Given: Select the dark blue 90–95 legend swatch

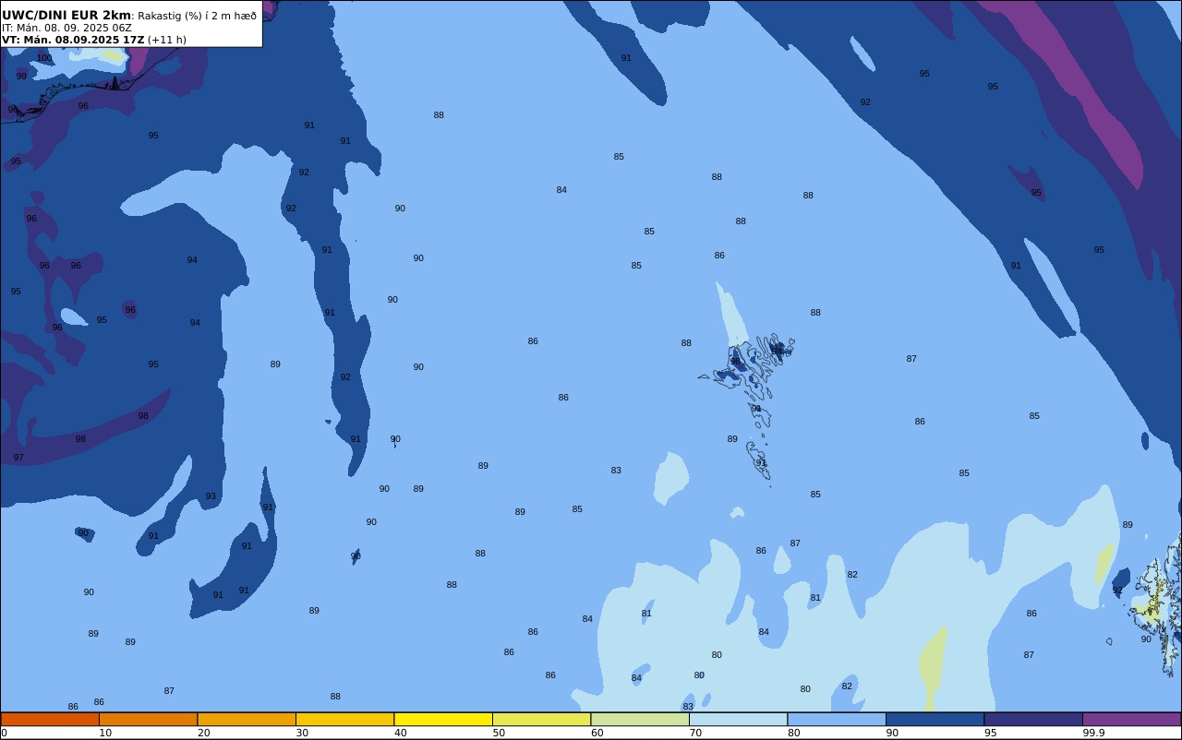Looking at the screenshot, I should click(x=935, y=719).
